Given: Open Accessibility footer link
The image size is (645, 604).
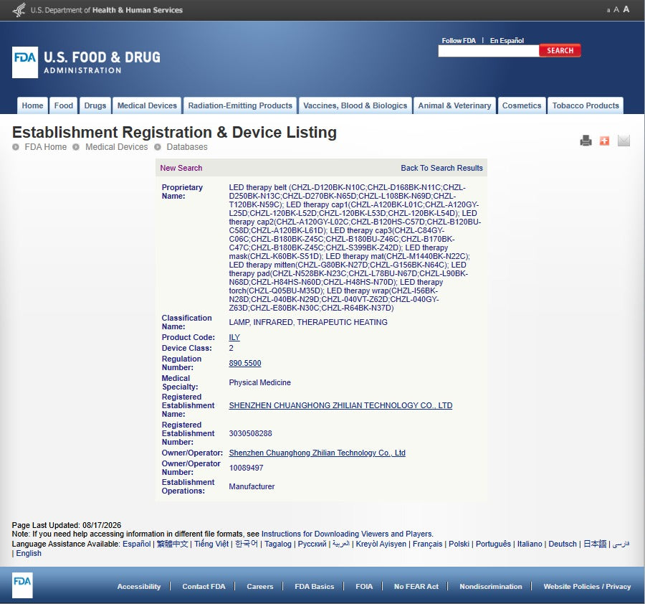Looking at the screenshot, I should pyautogui.click(x=138, y=586).
